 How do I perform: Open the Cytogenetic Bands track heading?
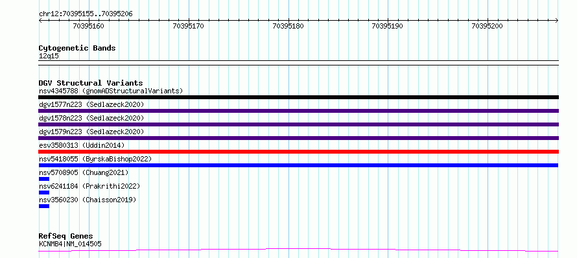(77, 48)
